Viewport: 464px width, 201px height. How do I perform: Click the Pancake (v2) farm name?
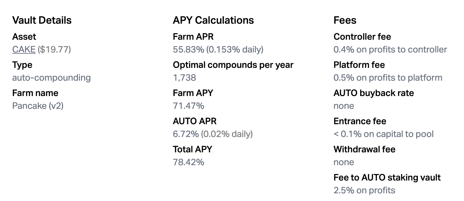click(x=38, y=106)
